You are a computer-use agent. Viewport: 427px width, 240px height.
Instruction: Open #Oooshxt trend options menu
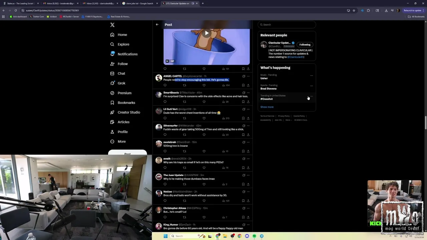click(312, 96)
